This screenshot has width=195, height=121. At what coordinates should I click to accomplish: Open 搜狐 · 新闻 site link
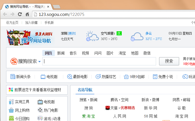click(88, 100)
